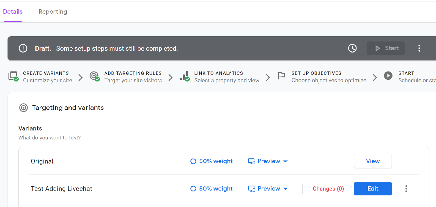Click the View button for Original
Screen dimensions: 436x207
(x=373, y=161)
